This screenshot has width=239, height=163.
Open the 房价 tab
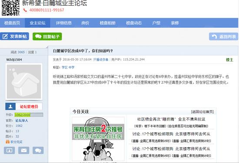85,23
